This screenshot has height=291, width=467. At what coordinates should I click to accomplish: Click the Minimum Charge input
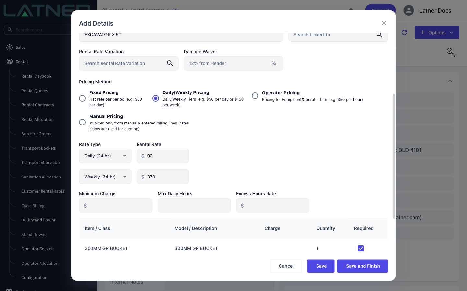coord(116,206)
